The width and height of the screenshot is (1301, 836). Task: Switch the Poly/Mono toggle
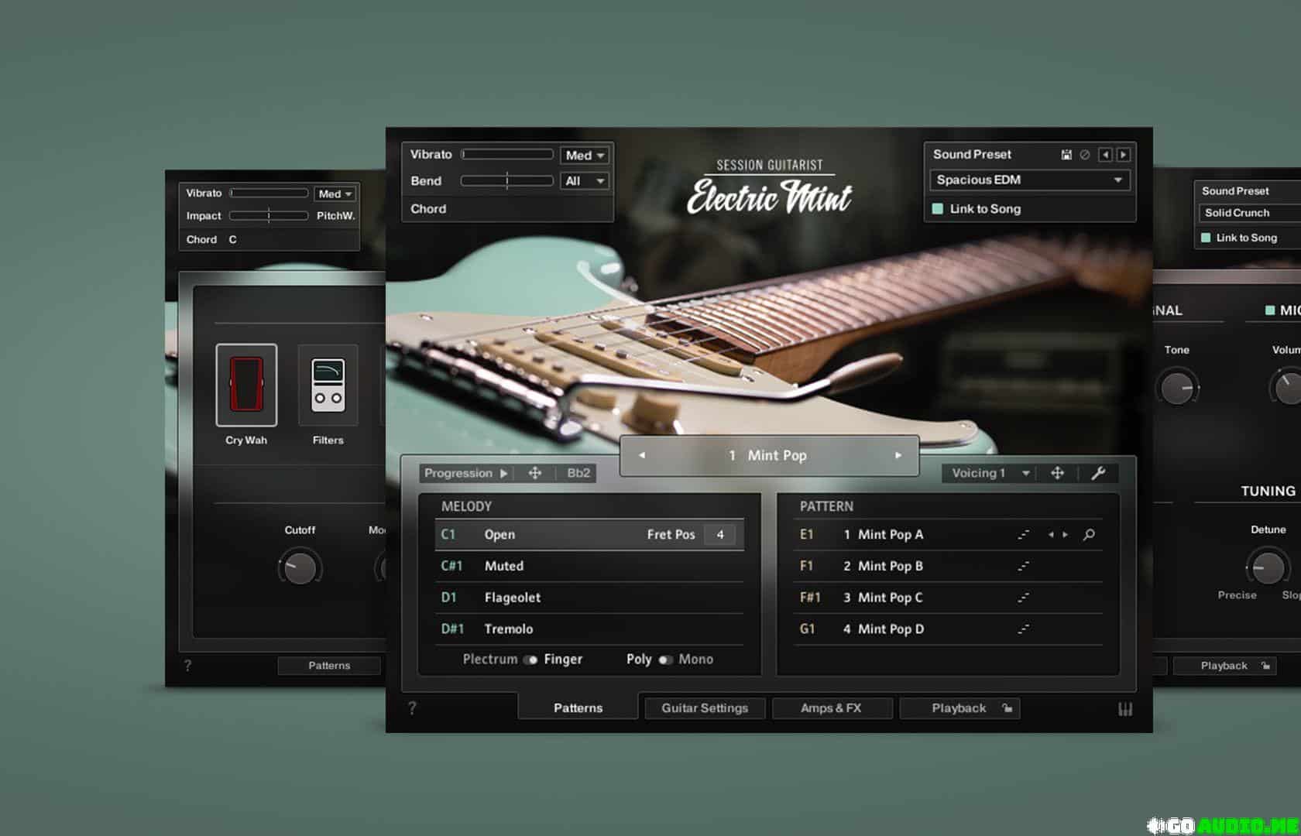[665, 660]
